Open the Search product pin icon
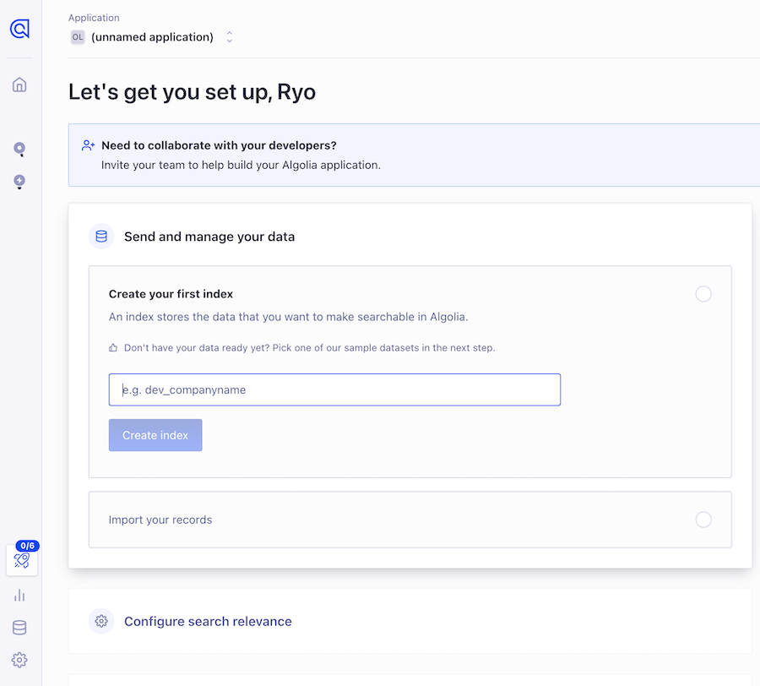 click(x=19, y=150)
